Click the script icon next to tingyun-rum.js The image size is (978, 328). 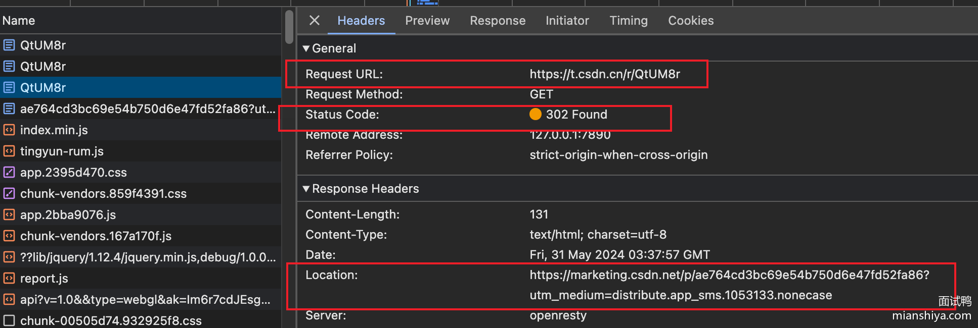(9, 151)
